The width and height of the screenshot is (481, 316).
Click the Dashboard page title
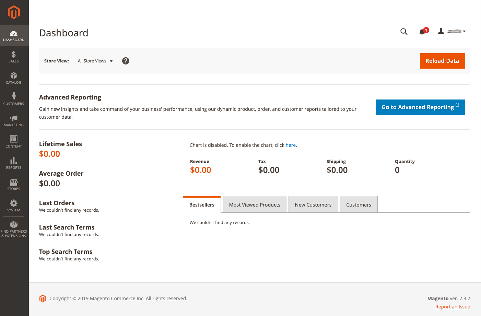coord(63,33)
